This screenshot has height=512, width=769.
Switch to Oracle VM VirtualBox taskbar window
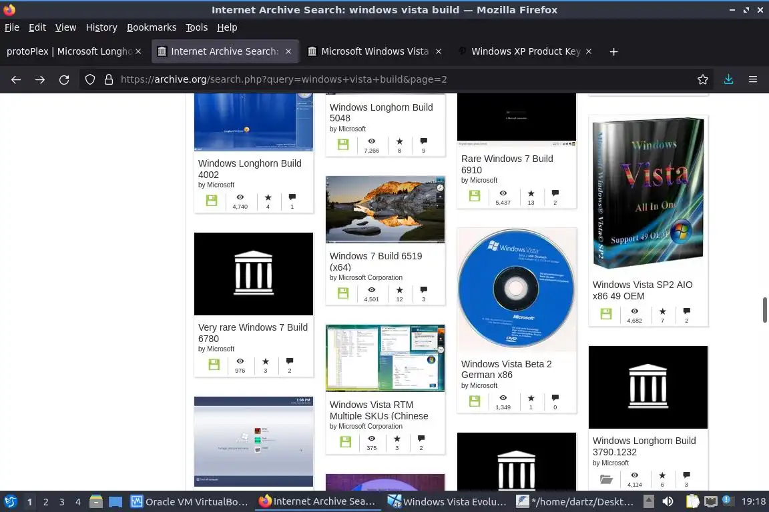[190, 502]
